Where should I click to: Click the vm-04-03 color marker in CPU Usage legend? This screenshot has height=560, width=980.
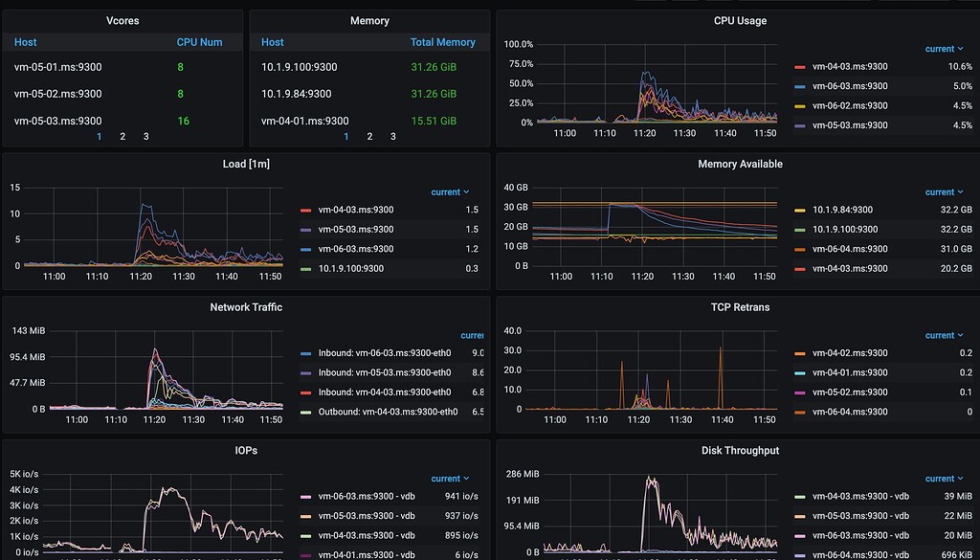pyautogui.click(x=799, y=67)
